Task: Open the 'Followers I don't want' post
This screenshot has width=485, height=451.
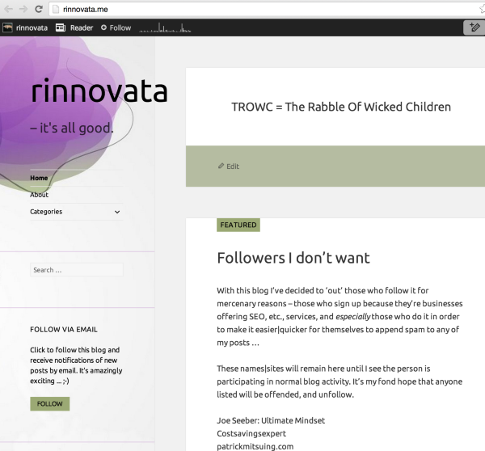Action: click(293, 258)
